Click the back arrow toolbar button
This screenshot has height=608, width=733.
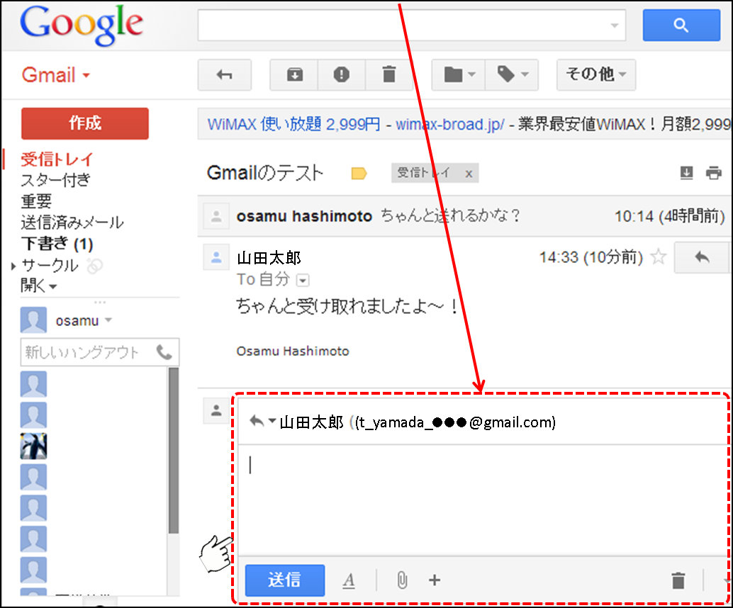click(x=224, y=74)
